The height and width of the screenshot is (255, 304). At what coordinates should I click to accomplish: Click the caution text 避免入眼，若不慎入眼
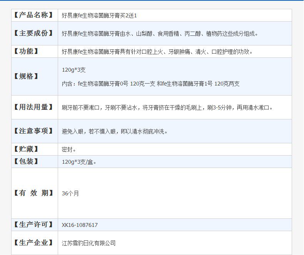115,132
